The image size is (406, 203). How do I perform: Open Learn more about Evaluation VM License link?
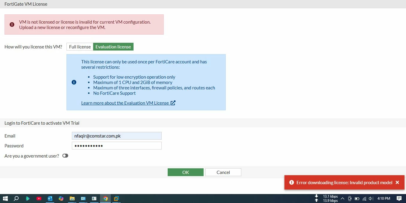tap(125, 103)
